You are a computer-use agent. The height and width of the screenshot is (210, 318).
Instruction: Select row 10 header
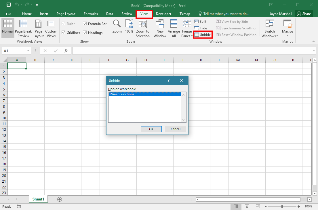click(4, 118)
